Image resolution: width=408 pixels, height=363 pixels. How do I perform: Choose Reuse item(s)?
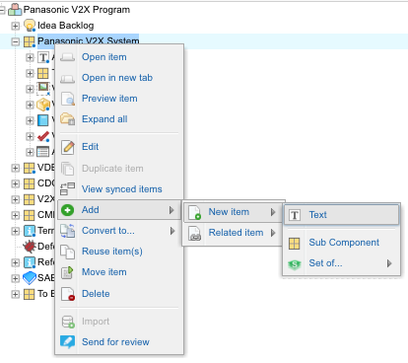click(x=119, y=252)
